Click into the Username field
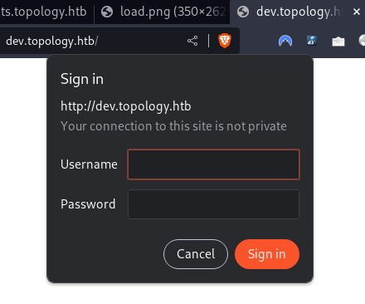 pos(213,164)
